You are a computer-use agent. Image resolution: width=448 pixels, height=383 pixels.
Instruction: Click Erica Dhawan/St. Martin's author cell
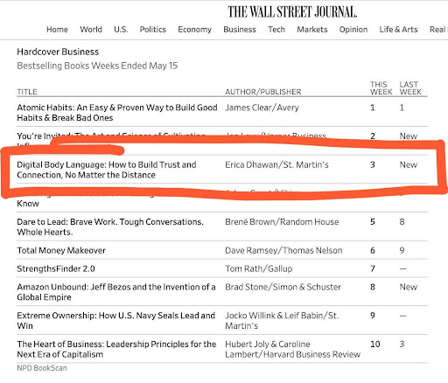pyautogui.click(x=276, y=165)
